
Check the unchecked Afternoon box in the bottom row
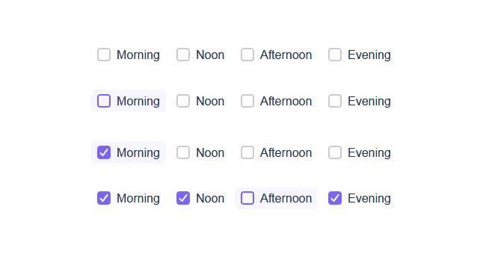pyautogui.click(x=247, y=198)
